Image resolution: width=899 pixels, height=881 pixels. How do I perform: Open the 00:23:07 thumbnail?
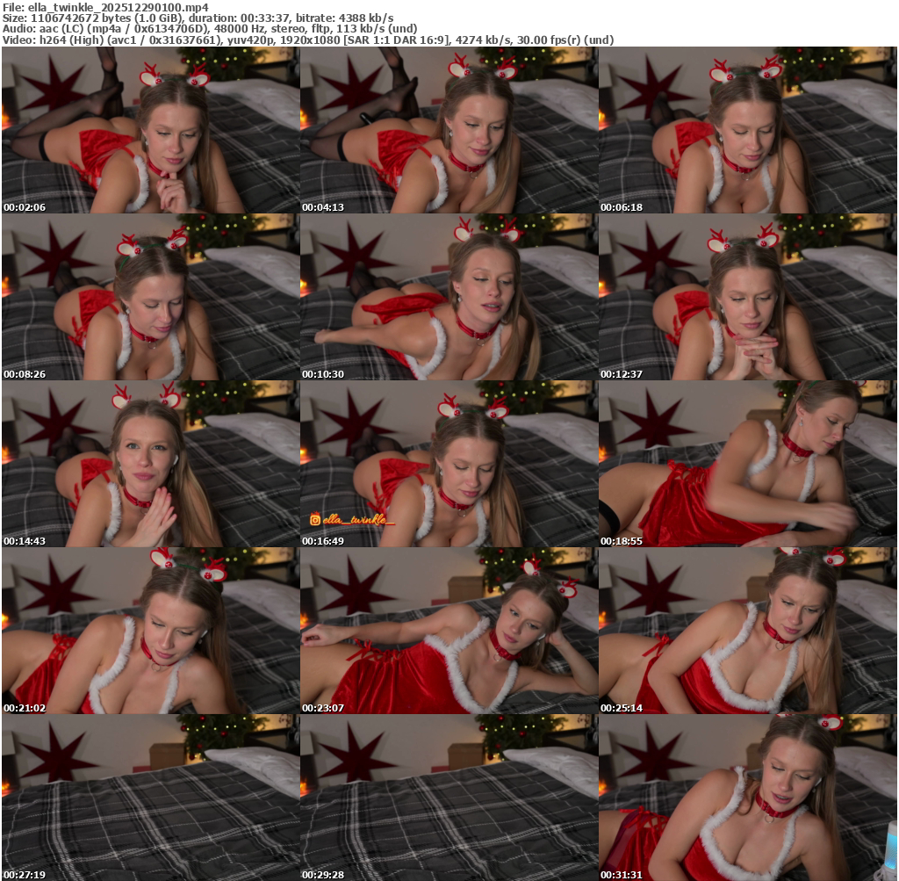pyautogui.click(x=449, y=631)
